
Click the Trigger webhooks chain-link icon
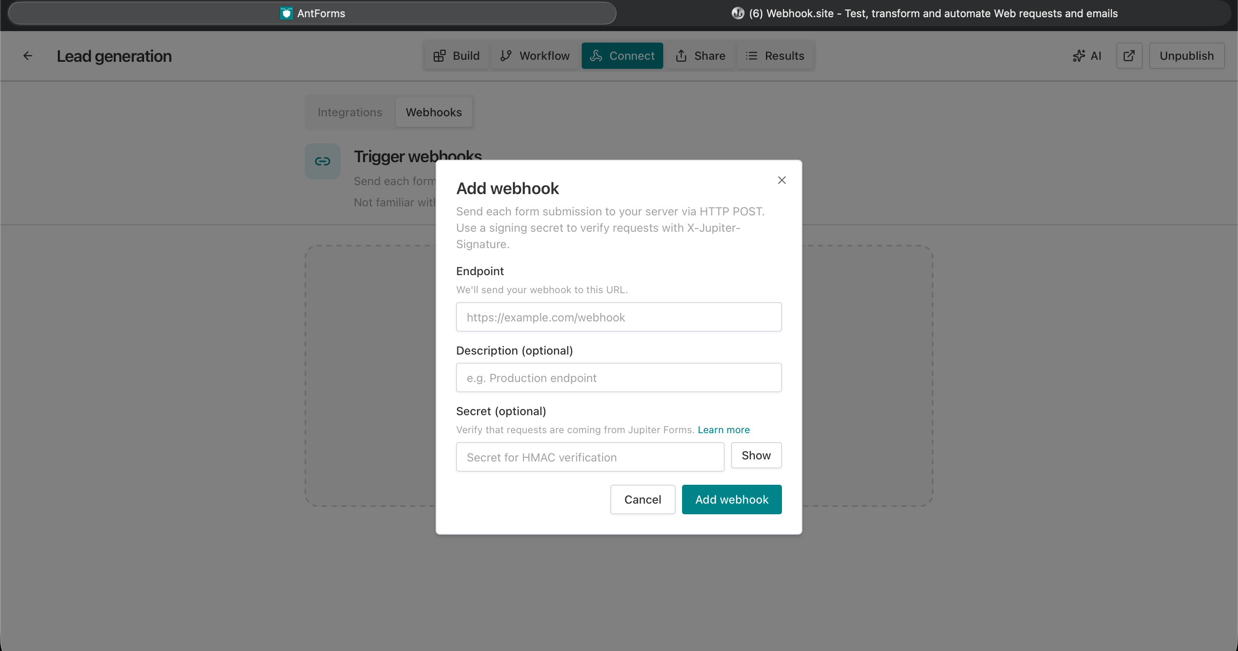coord(322,161)
